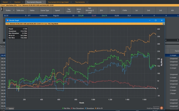Sort by the Tag Count column
The width and height of the screenshot is (179, 111).
coord(69,10)
